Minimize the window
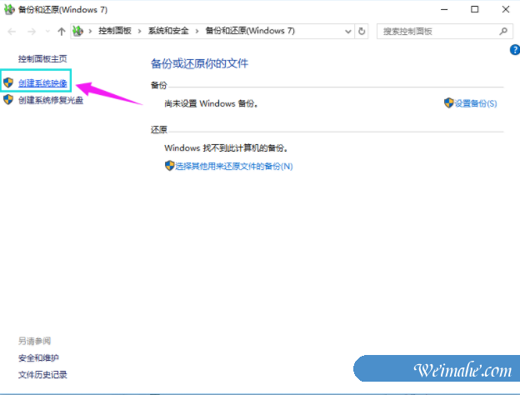 (444, 10)
